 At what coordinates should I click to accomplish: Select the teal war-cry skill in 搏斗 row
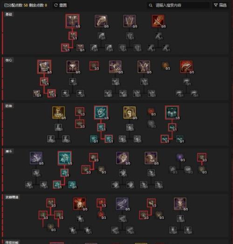pos(65,158)
